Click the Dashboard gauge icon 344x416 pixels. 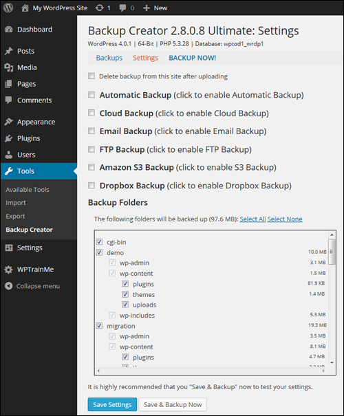click(9, 30)
